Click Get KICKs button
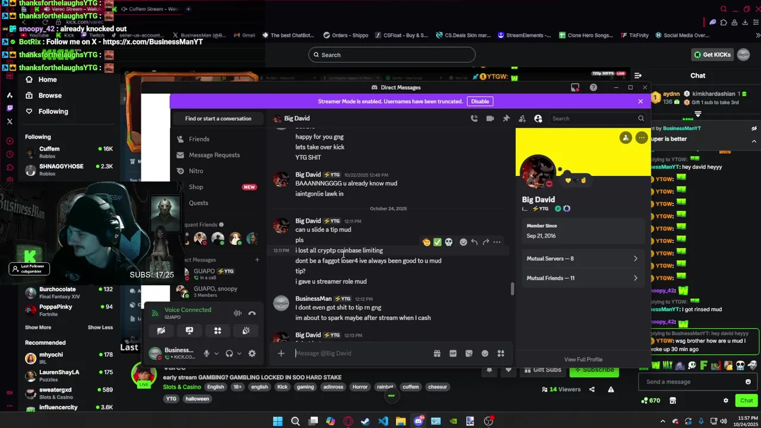The height and width of the screenshot is (428, 761). 712,55
